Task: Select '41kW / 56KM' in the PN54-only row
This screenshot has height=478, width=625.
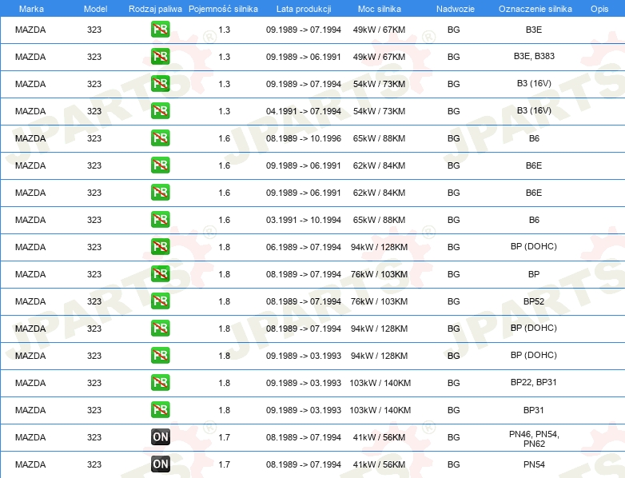Action: coord(379,464)
